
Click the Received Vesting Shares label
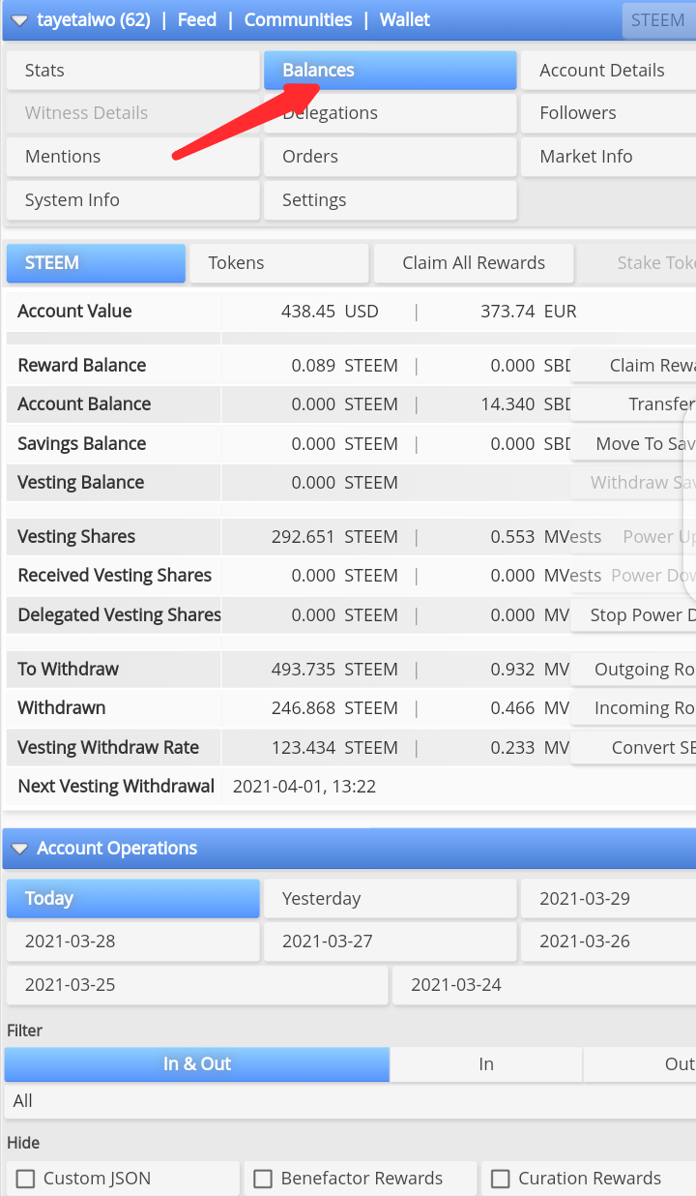click(x=114, y=576)
